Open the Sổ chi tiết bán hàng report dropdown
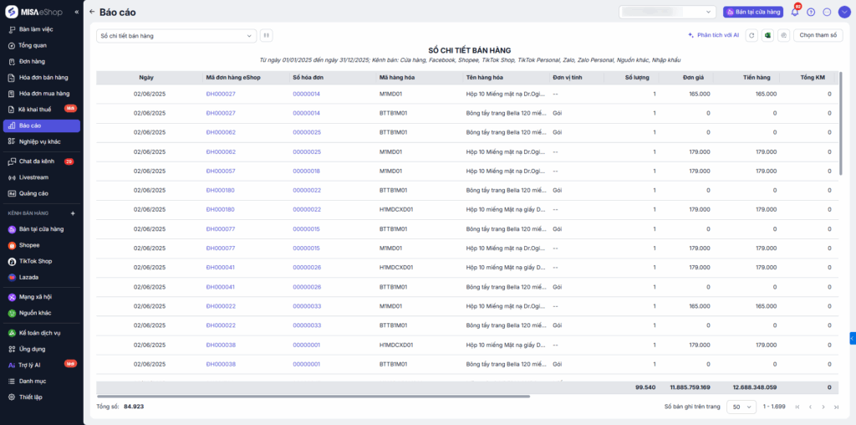This screenshot has width=856, height=425. (176, 36)
